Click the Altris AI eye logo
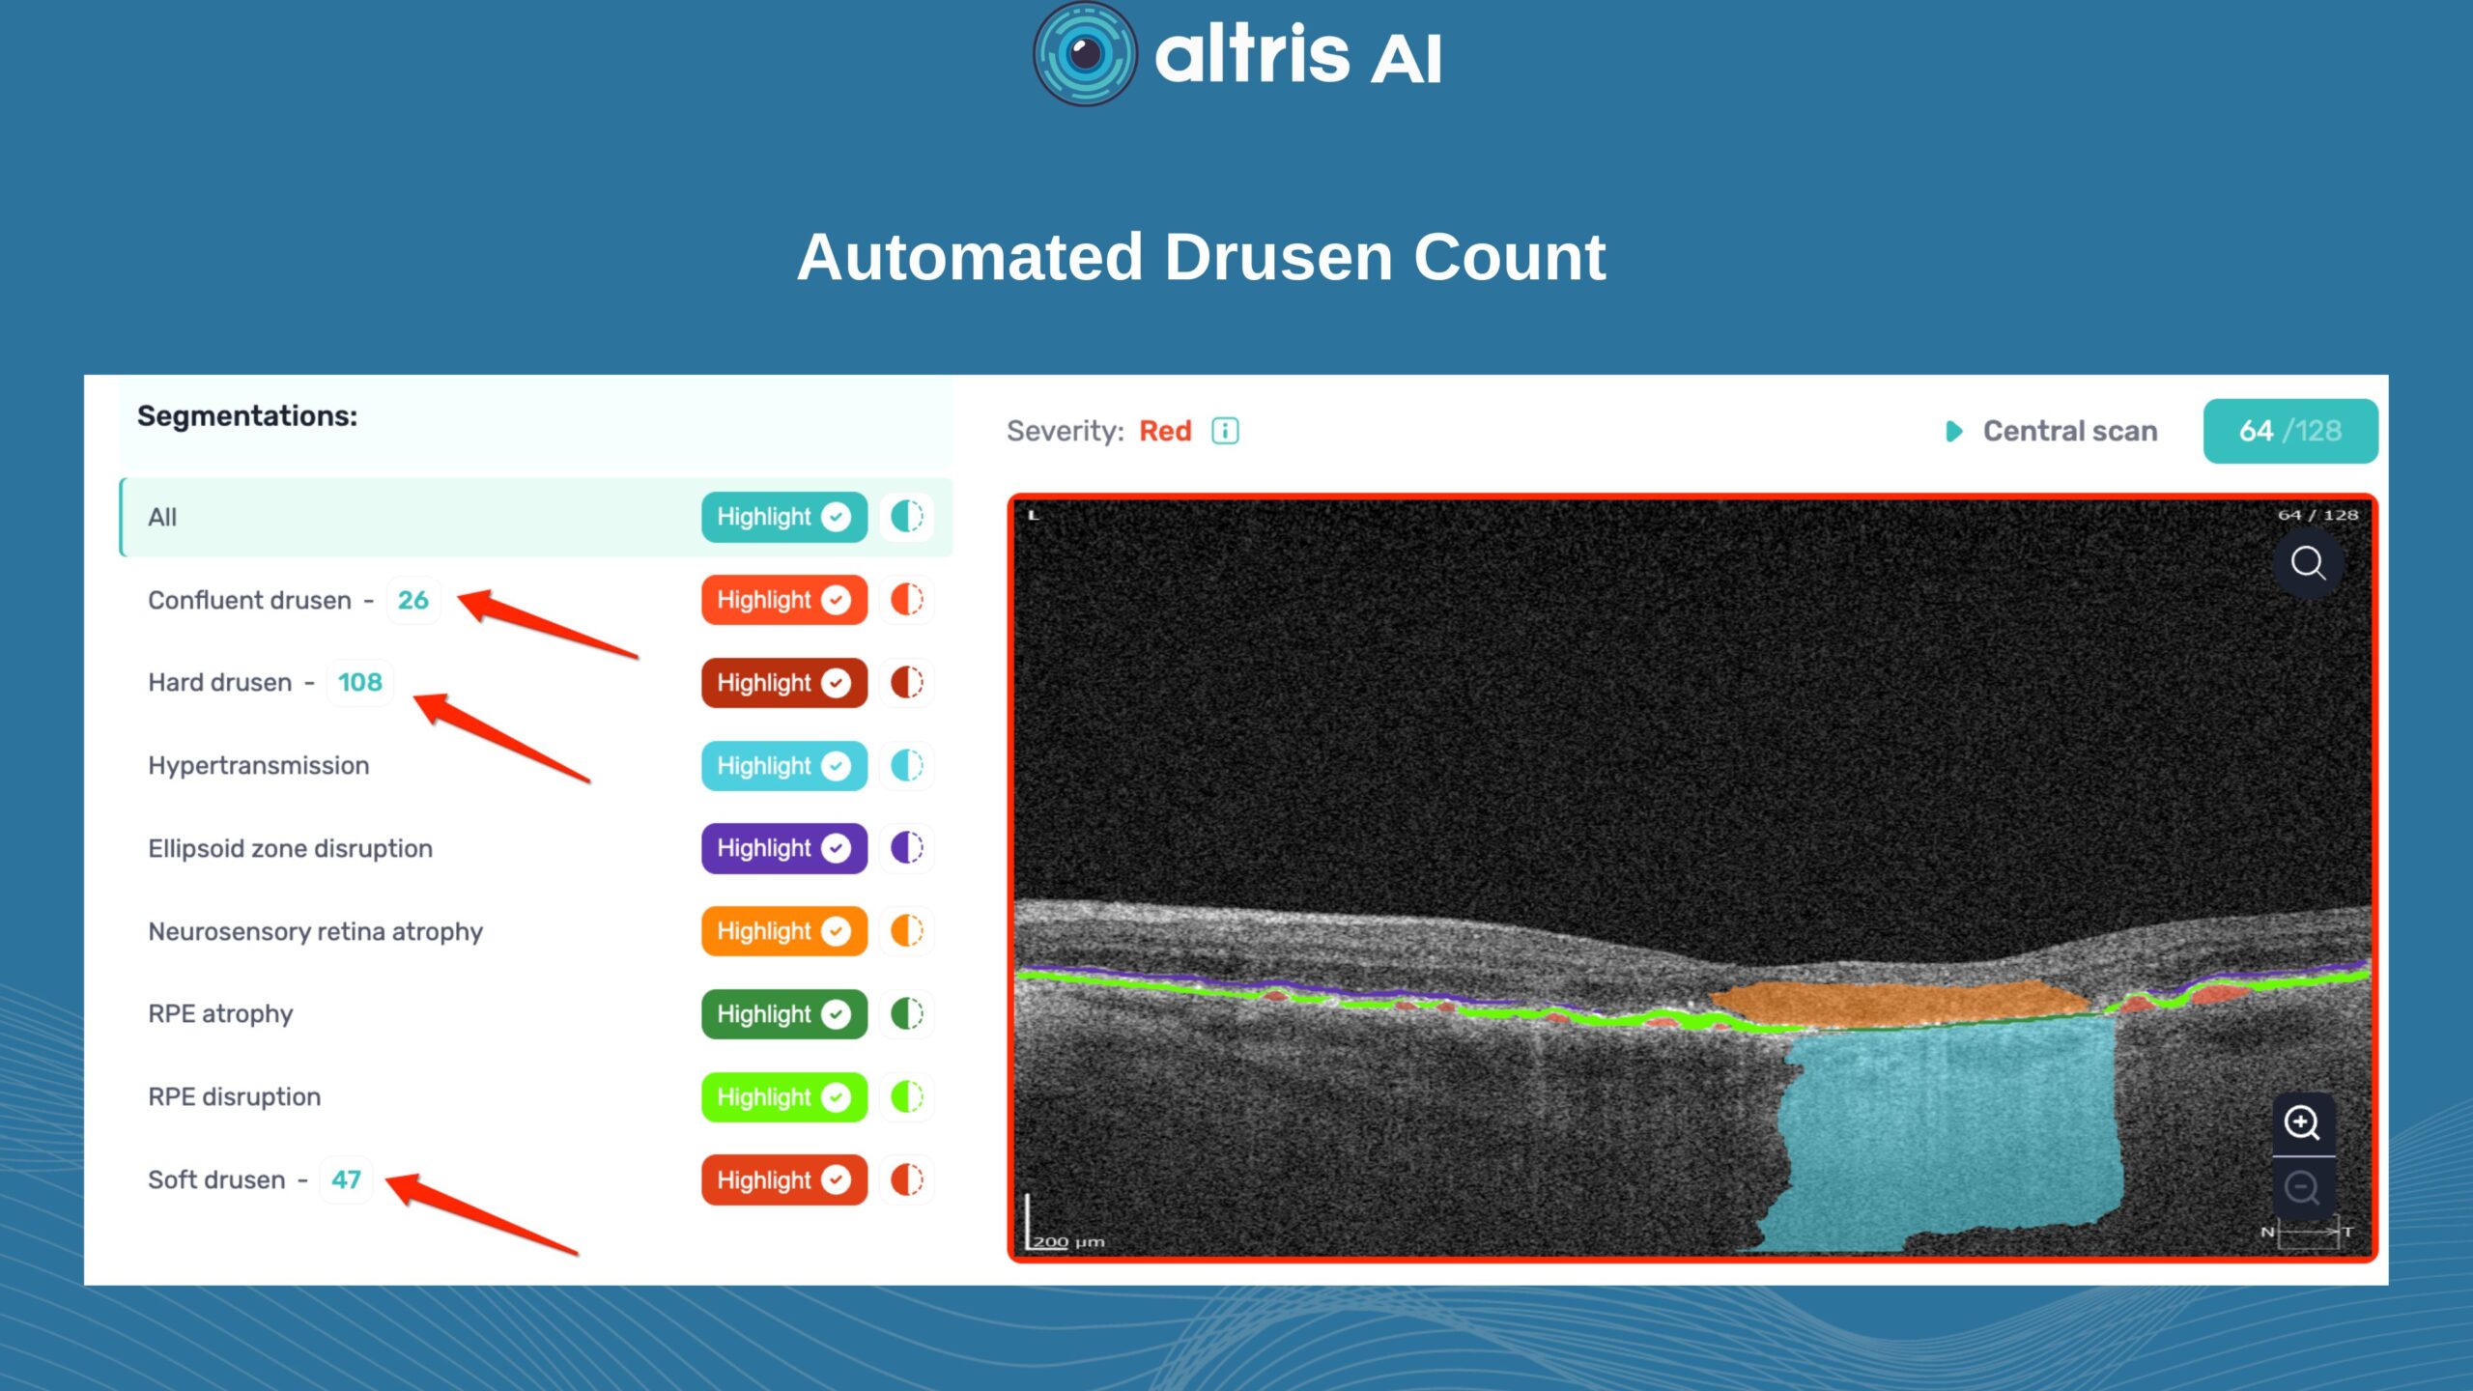This screenshot has height=1391, width=2473. click(1085, 54)
